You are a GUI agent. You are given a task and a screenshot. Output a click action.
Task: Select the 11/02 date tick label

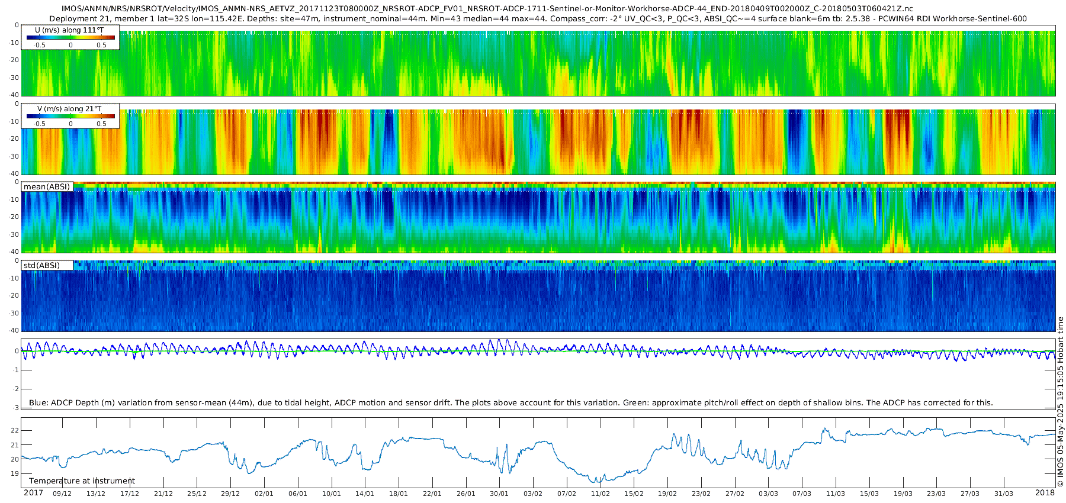pos(601,494)
